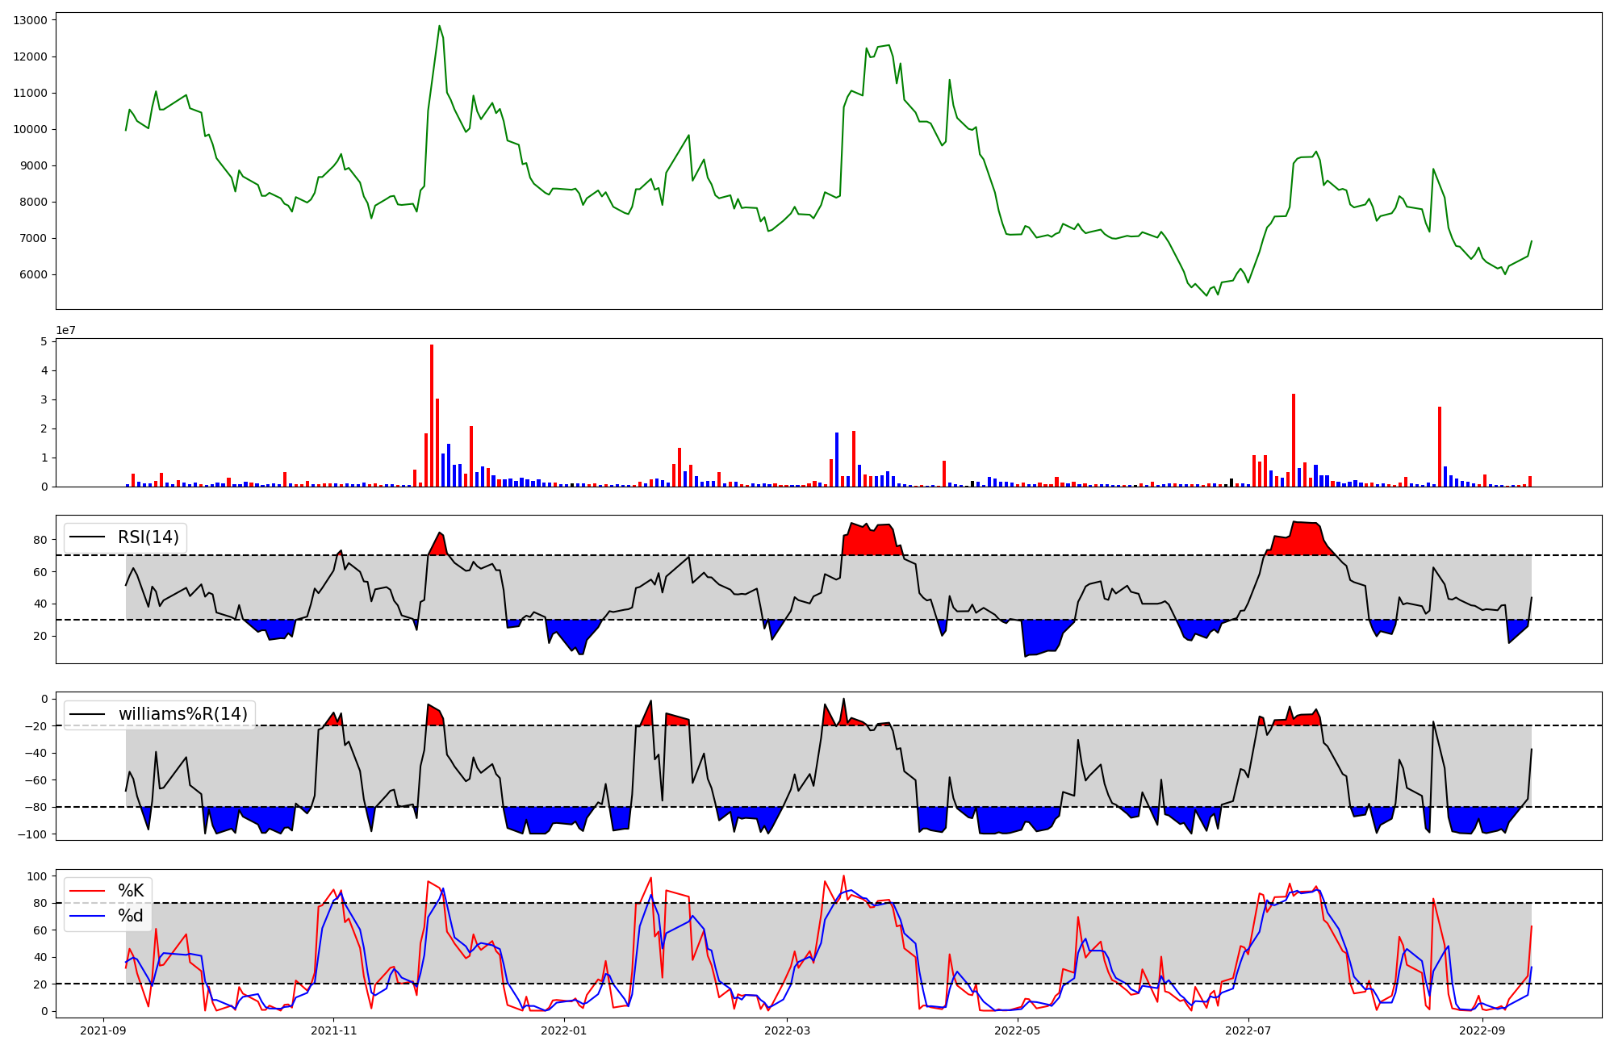Click the 1e7 volume scale label
1614x1049 pixels.
click(x=66, y=330)
